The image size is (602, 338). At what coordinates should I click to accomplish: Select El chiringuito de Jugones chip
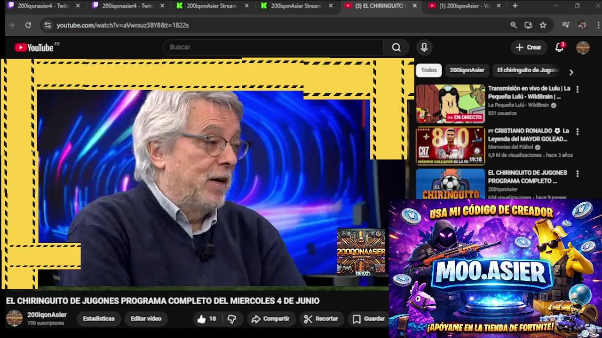click(x=527, y=70)
